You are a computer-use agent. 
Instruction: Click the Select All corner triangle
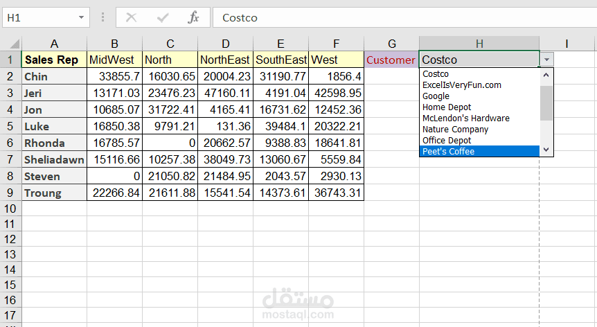click(12, 44)
